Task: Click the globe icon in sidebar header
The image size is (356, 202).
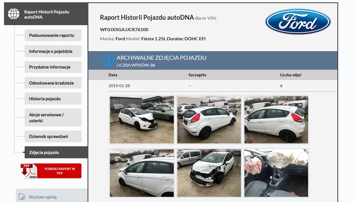Action: 14,14
